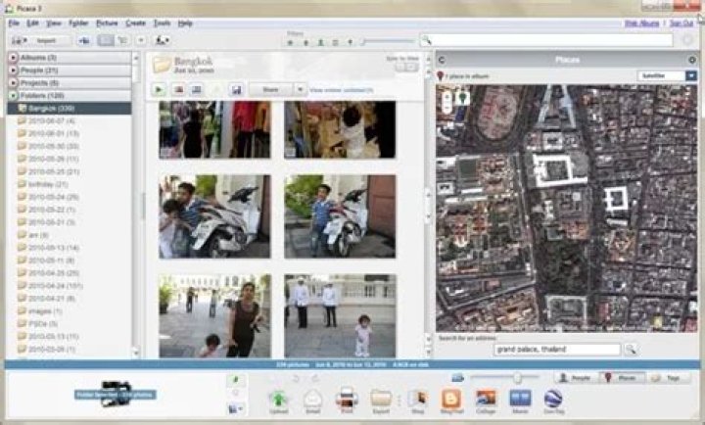Click the Print printer icon
Viewport: 705px width, 425px height.
(x=347, y=398)
